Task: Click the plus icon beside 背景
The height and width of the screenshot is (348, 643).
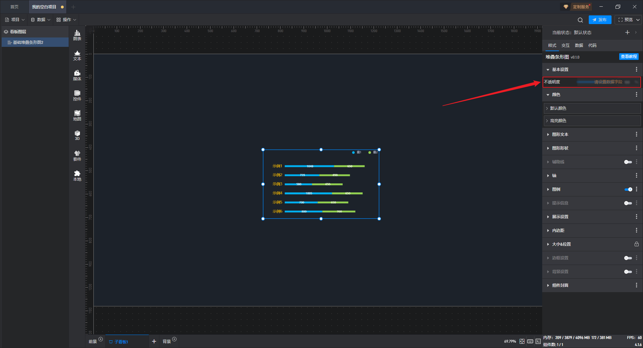Action: [174, 339]
